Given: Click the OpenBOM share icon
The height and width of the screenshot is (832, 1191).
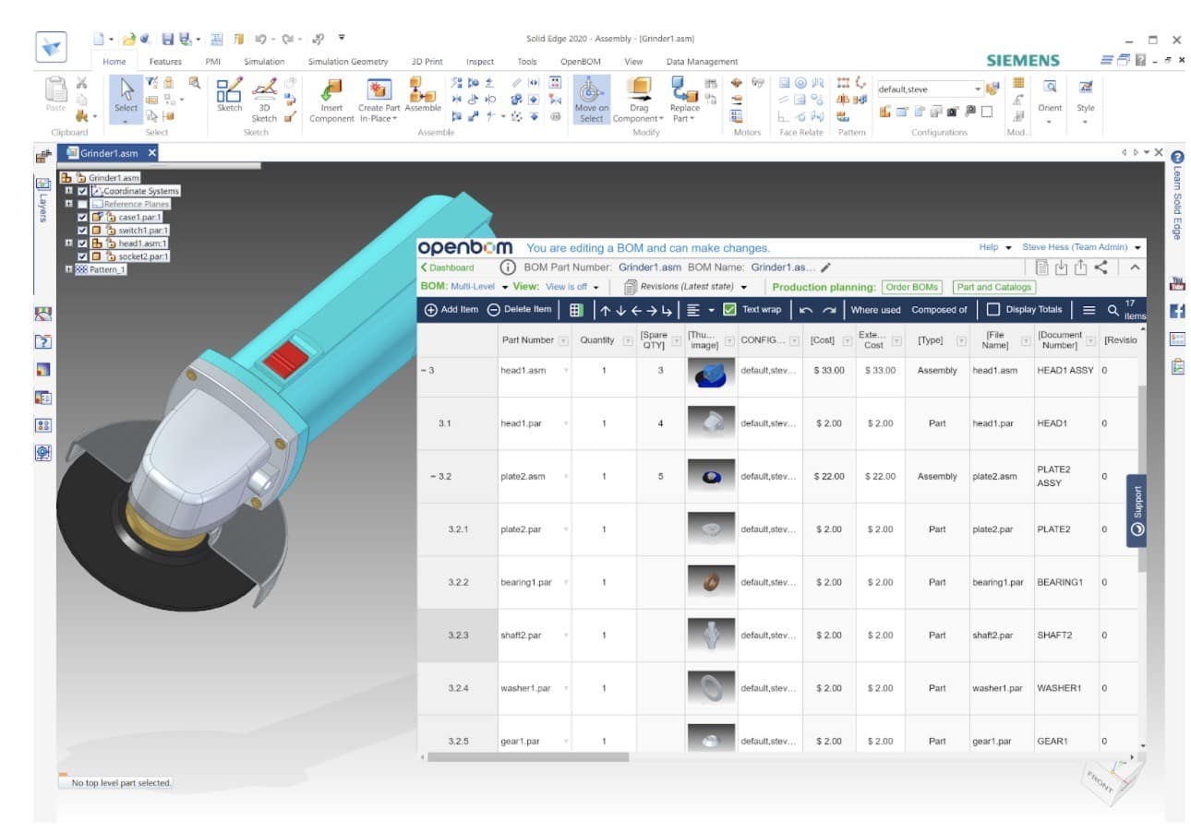Looking at the screenshot, I should coord(1101,267).
